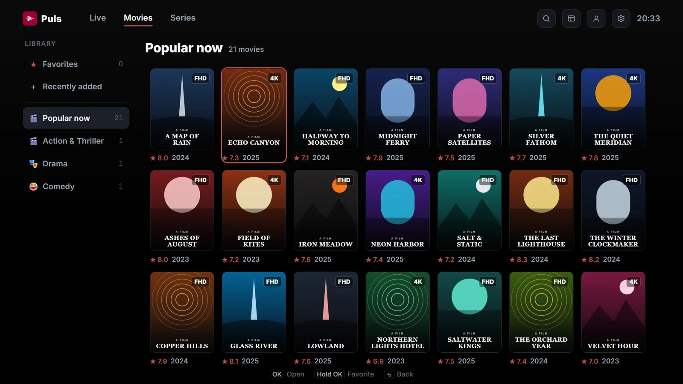Screen dimensions: 683x384
Task: Click the 8.2 rating under The Winter Clockmaker
Action: pos(590,259)
